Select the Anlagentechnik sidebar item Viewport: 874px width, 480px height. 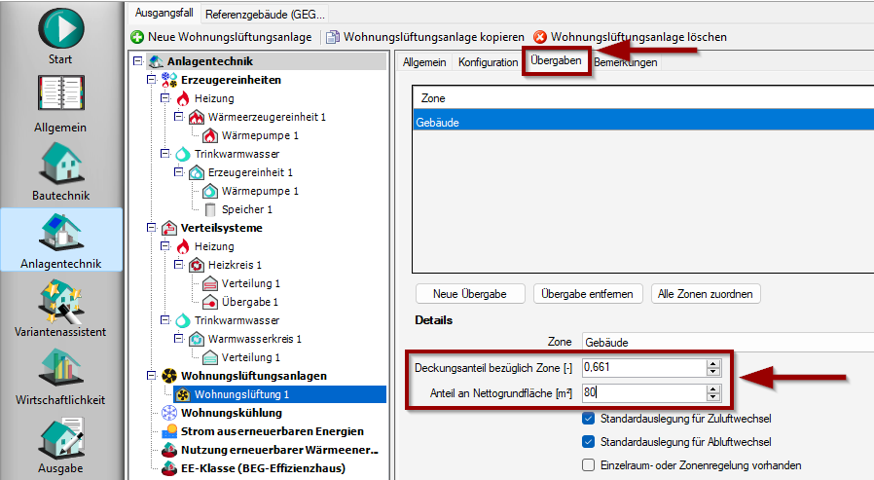point(60,240)
